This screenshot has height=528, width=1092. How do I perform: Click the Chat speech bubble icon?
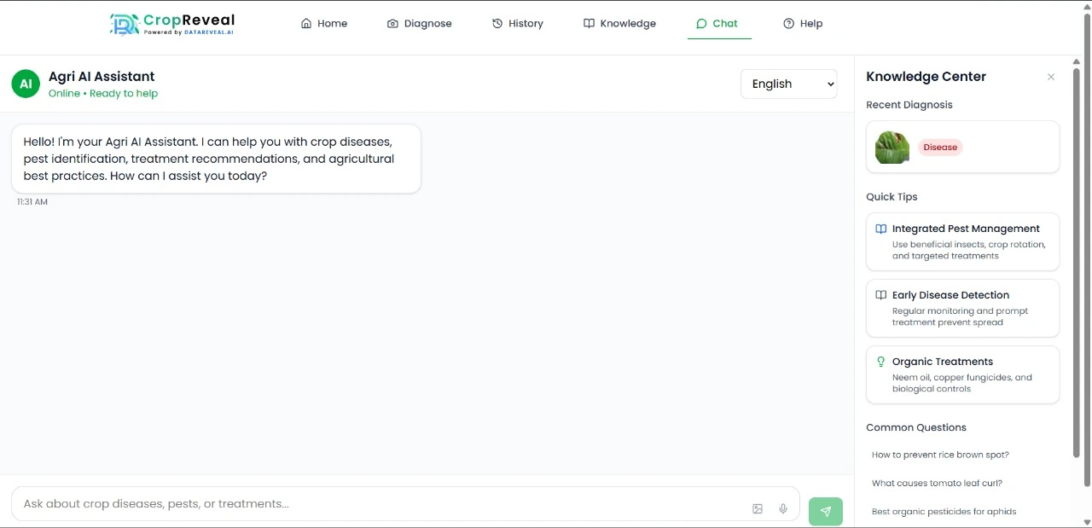coord(701,23)
